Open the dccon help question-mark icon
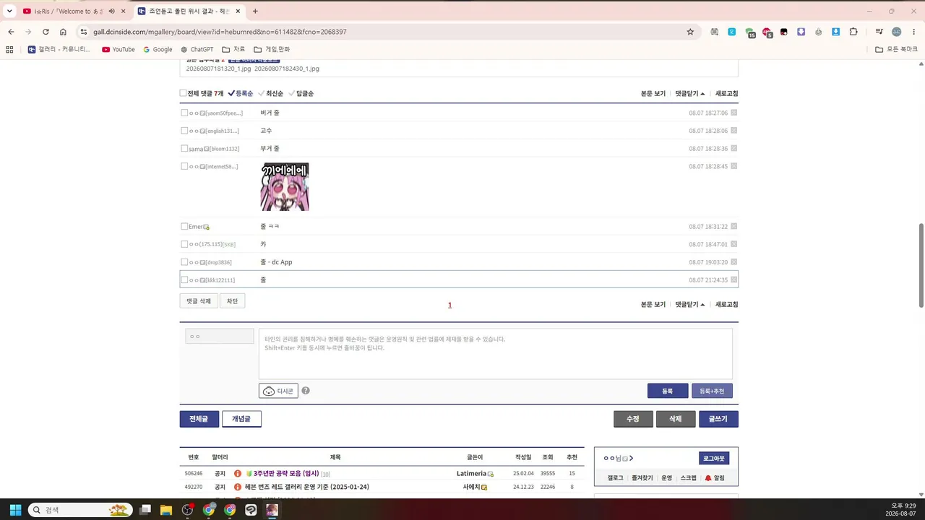Screen dimensions: 925x520 306,391
